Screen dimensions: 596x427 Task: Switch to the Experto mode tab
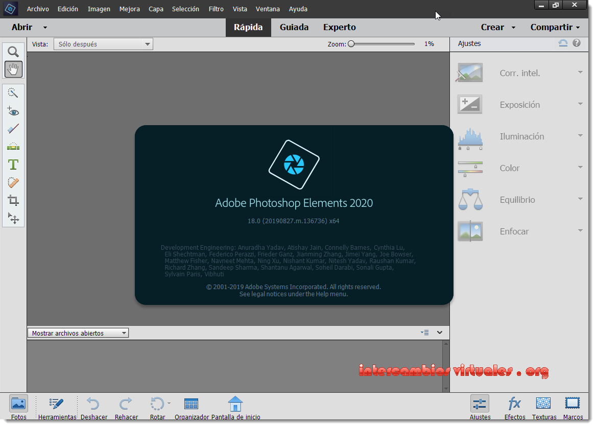[340, 28]
